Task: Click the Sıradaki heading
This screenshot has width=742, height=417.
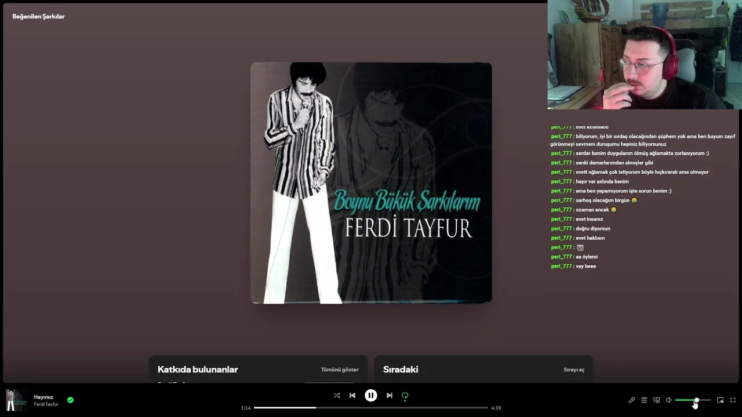Action: [x=401, y=370]
